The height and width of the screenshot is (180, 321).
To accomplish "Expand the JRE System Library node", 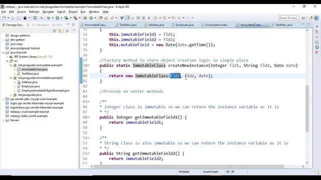I will [x=7, y=56].
